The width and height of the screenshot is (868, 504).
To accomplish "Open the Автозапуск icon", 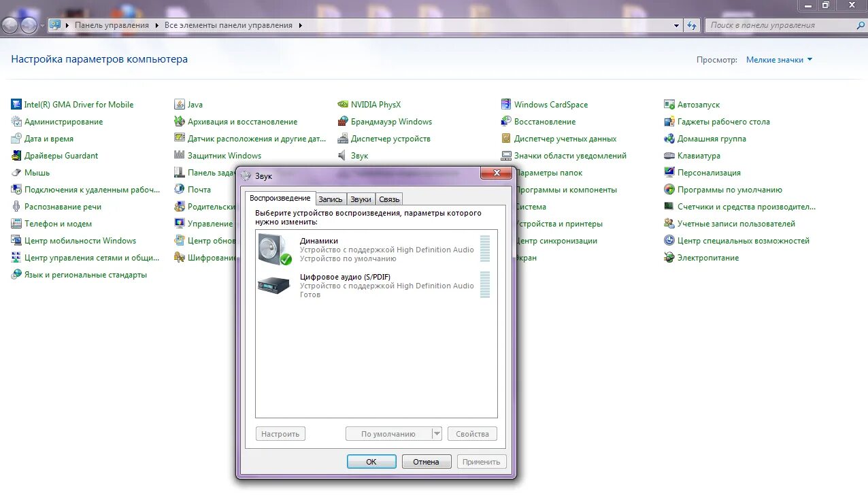I will [x=669, y=104].
